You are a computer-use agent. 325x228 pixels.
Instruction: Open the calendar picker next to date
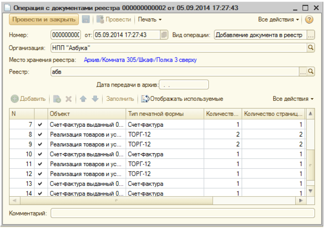point(164,35)
